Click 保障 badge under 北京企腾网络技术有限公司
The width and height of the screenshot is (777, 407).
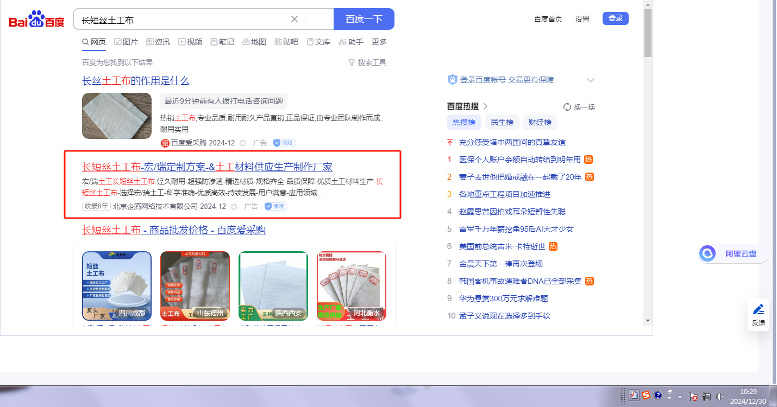275,206
